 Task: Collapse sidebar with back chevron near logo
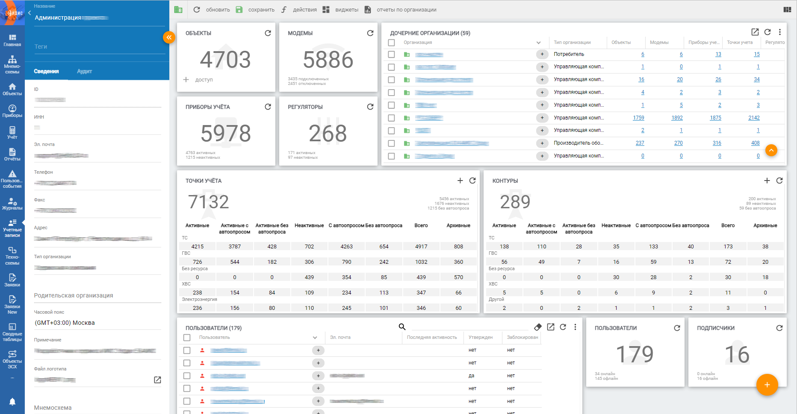tap(30, 13)
